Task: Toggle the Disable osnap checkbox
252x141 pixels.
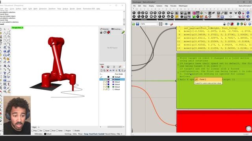Action: coord(74,130)
